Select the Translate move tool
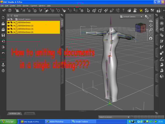 click(x=106, y=10)
